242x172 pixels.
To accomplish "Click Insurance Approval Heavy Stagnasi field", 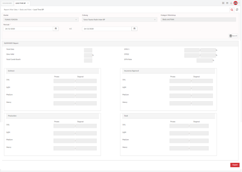I will [x=202, y=103].
